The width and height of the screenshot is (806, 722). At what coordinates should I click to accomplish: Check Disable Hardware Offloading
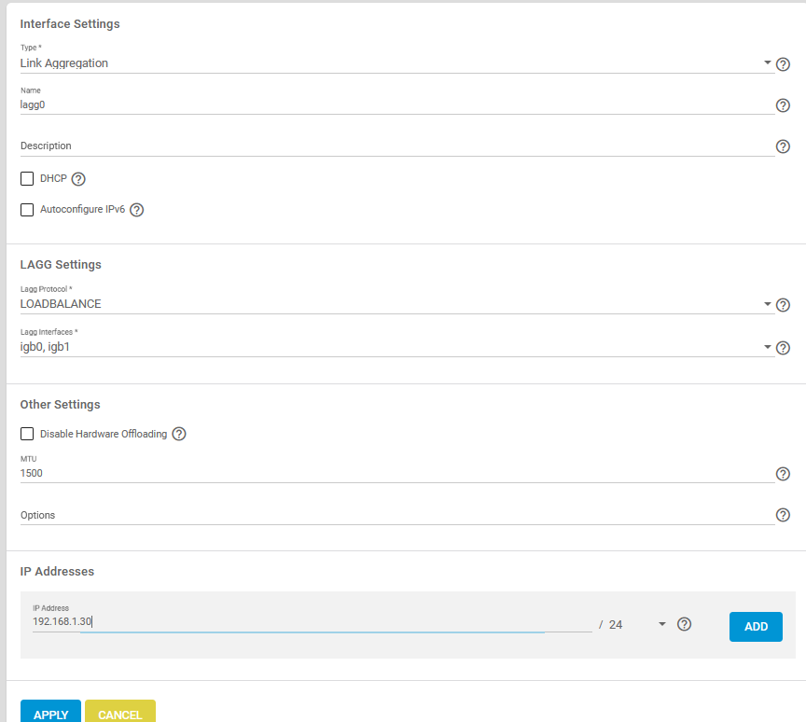27,434
